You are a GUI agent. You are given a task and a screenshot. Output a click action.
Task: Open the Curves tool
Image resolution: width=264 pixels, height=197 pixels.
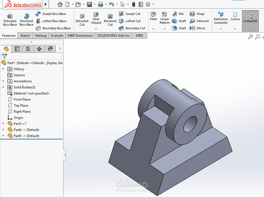(235, 16)
